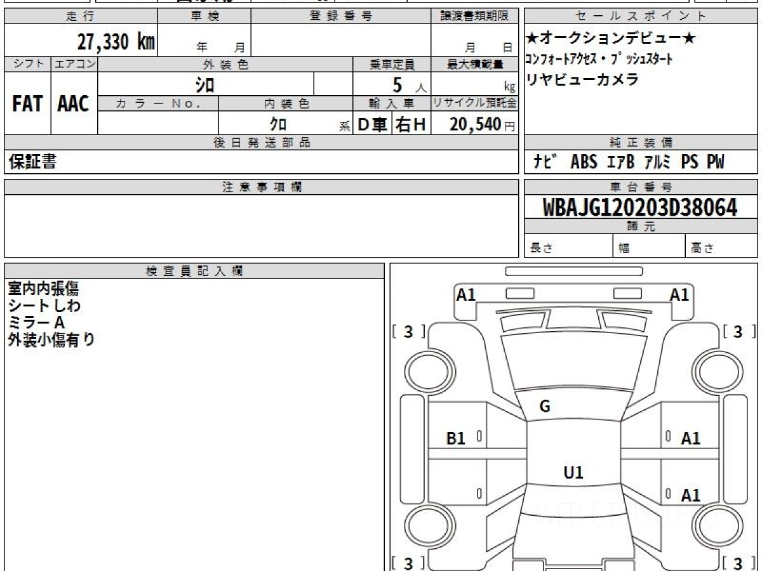Select the 乗車定員 header
The width and height of the screenshot is (762, 571).
[392, 64]
